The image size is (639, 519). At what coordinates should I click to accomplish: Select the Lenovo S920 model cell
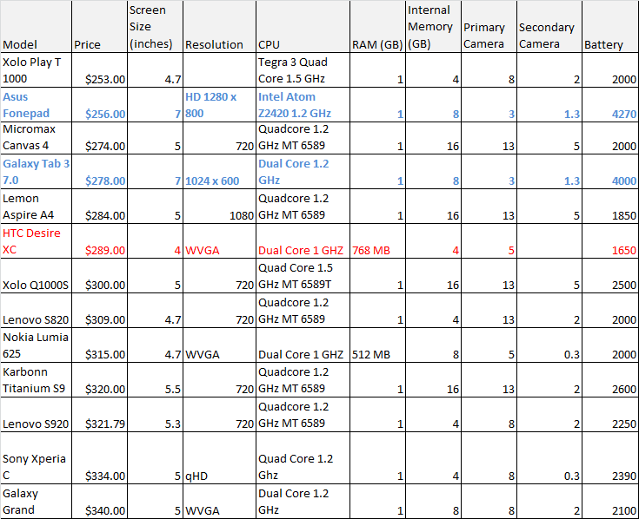(x=36, y=415)
